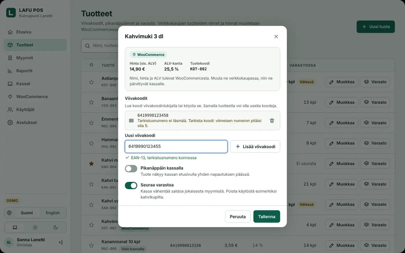Switch to light theme sun icon

[35, 228]
